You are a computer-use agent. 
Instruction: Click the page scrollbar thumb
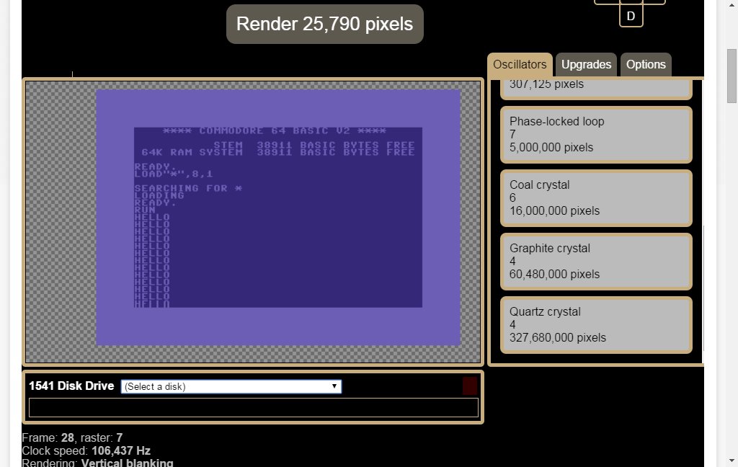732,76
